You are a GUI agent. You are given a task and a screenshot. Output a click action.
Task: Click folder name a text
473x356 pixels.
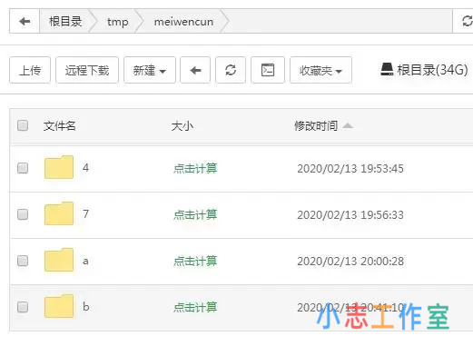(x=85, y=261)
